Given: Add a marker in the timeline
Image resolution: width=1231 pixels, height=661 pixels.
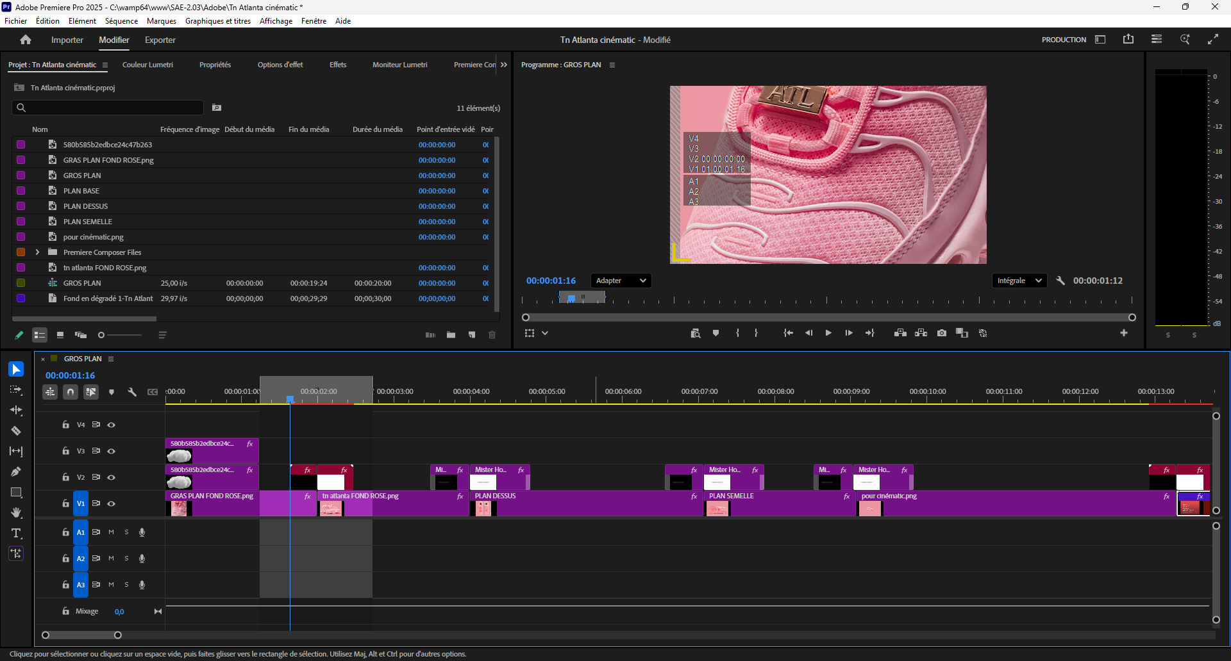Looking at the screenshot, I should [112, 392].
